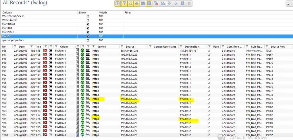Enable Show checkbox for Wire Packet/Sec in
The width and height of the screenshot is (293, 140).
click(x=88, y=16)
